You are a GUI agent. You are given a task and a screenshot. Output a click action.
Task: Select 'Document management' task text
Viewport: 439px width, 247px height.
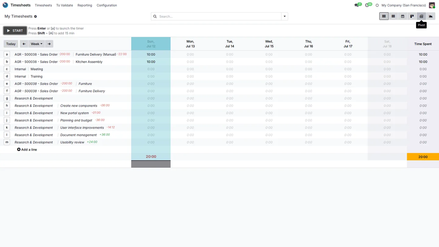78,135
